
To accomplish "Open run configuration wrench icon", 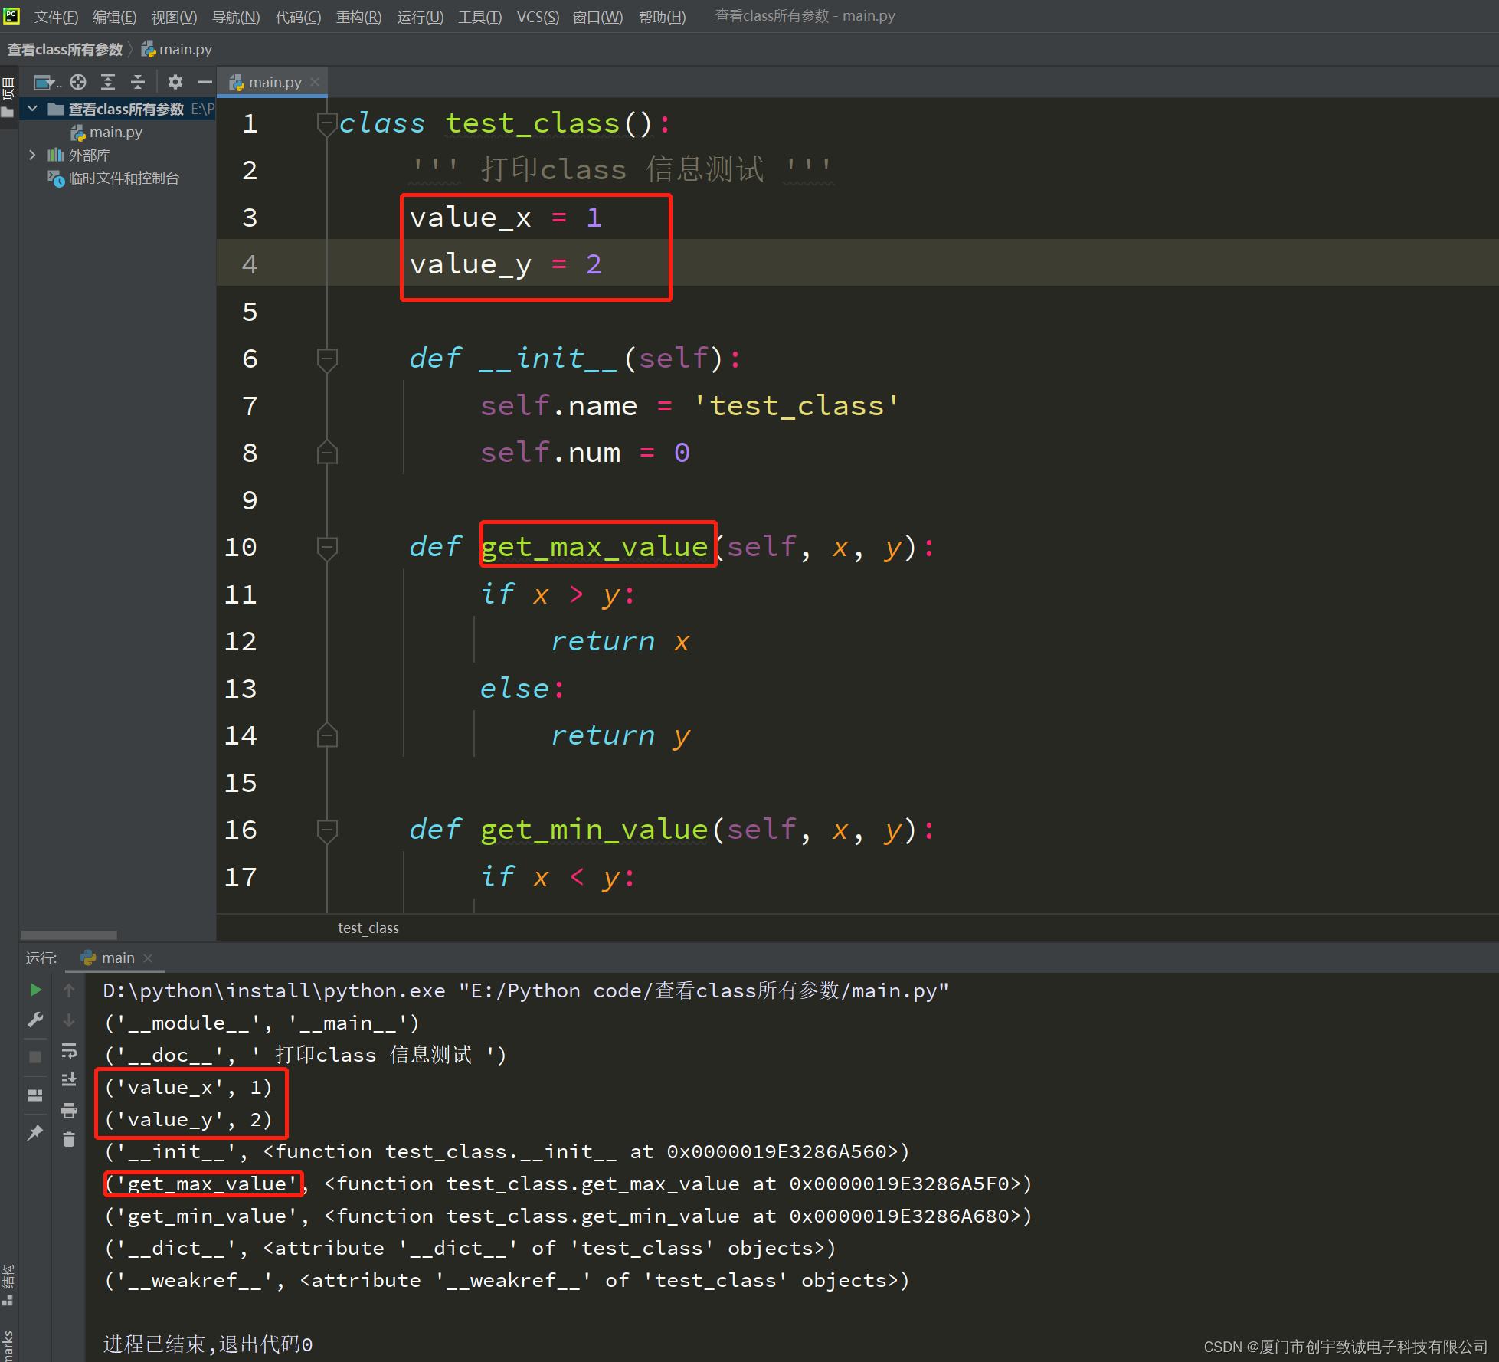I will tap(35, 1020).
